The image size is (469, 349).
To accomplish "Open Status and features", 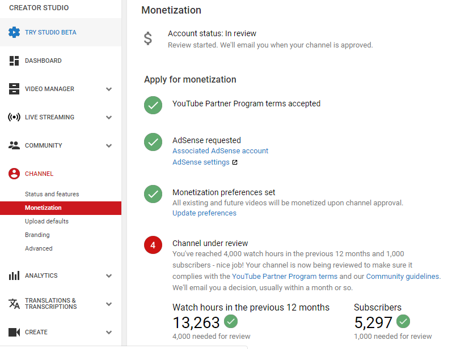I will click(x=52, y=194).
